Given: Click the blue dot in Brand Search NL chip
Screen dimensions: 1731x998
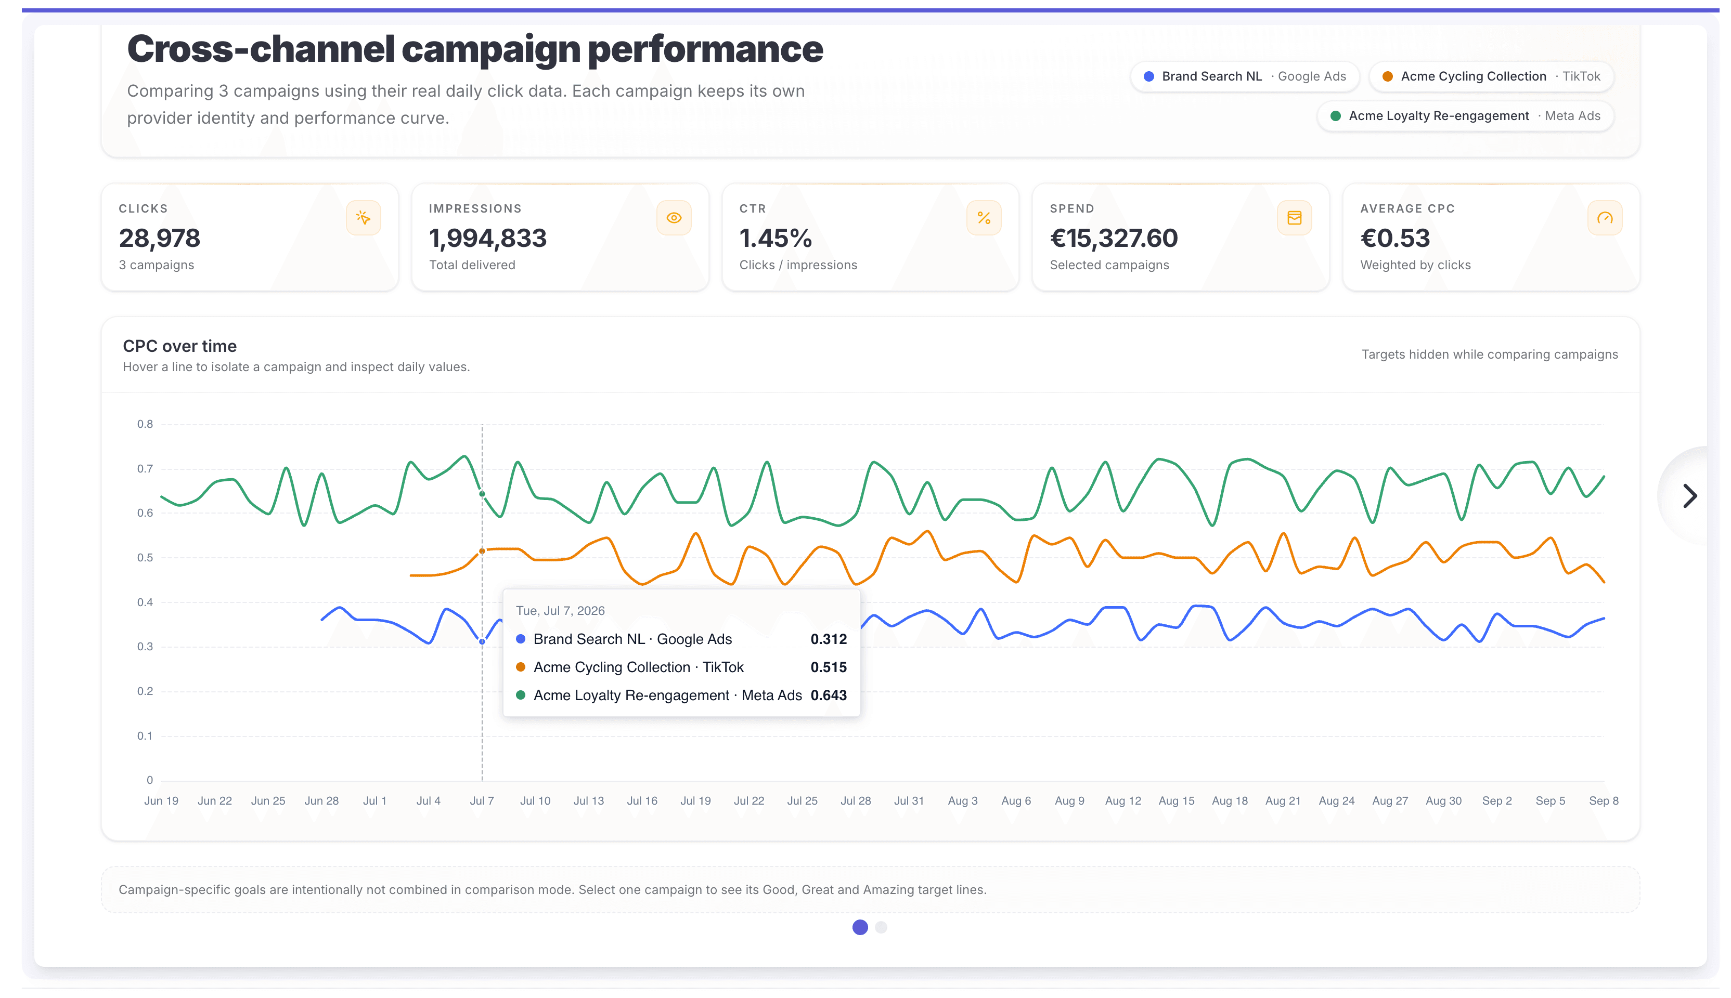Looking at the screenshot, I should click(x=1149, y=76).
